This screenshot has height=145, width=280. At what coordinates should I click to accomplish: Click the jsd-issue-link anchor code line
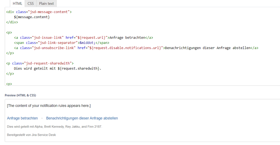point(84,38)
